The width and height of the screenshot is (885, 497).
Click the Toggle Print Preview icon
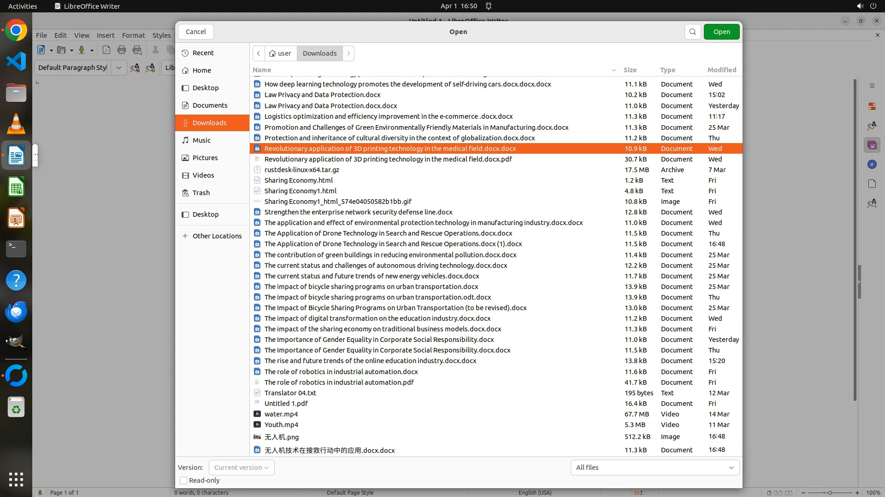[137, 50]
